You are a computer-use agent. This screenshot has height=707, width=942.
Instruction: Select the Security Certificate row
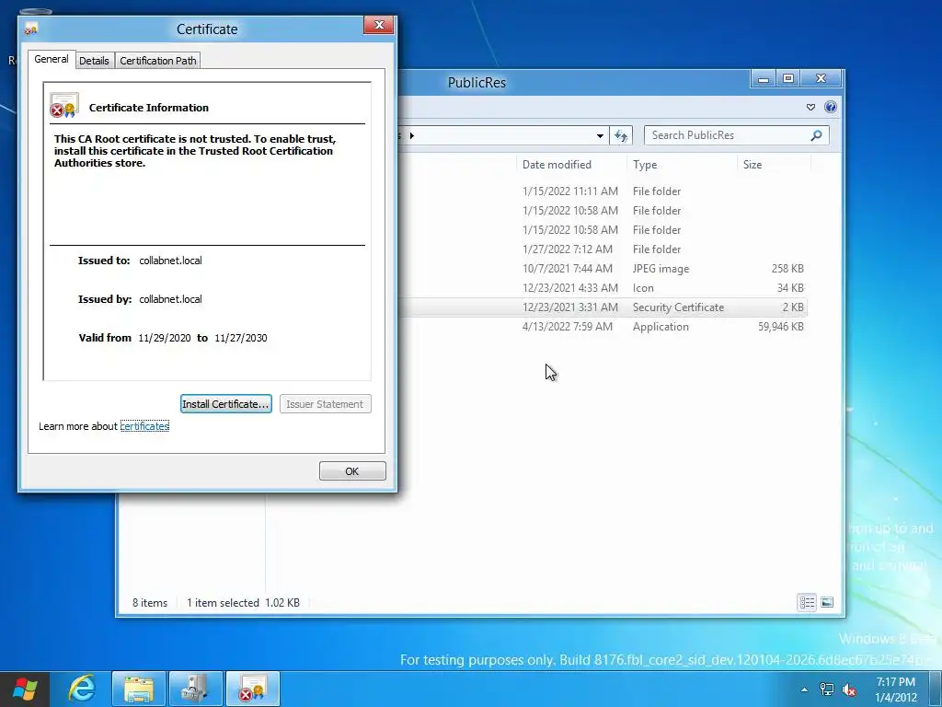pyautogui.click(x=602, y=307)
